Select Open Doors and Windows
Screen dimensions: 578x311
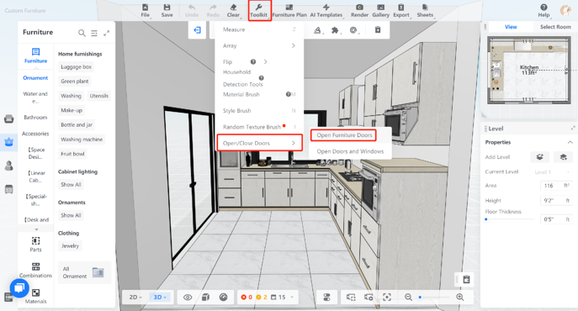coord(350,151)
